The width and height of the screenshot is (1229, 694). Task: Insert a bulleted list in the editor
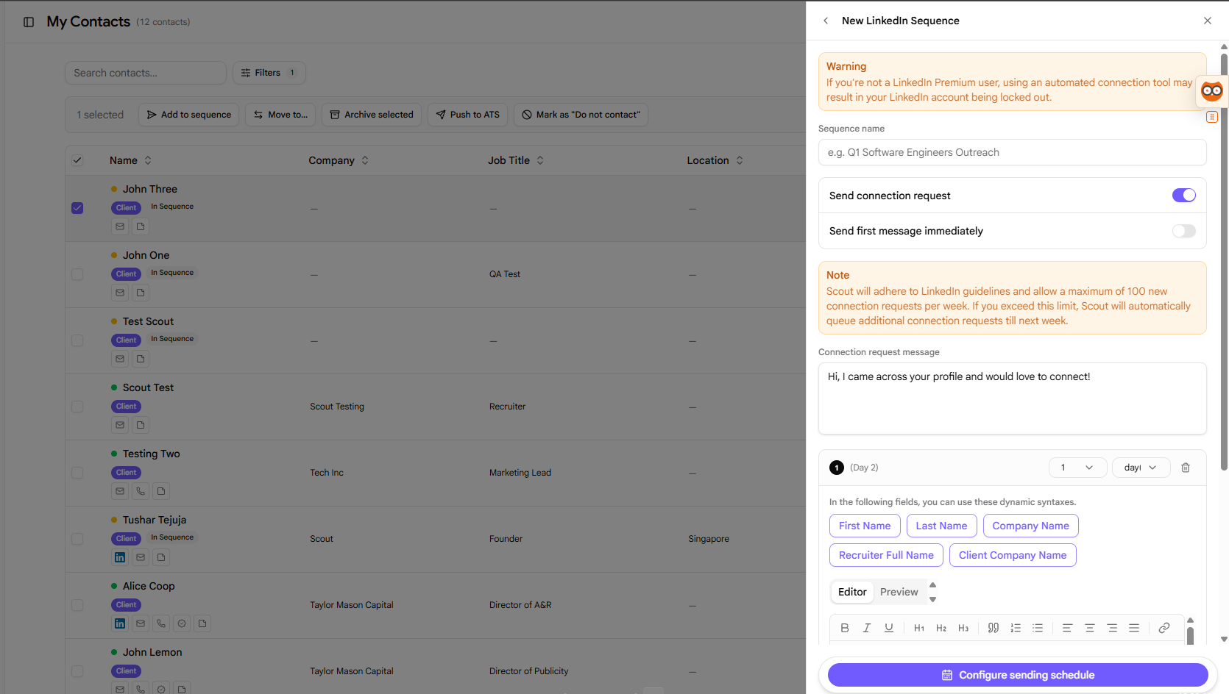coord(1038,628)
